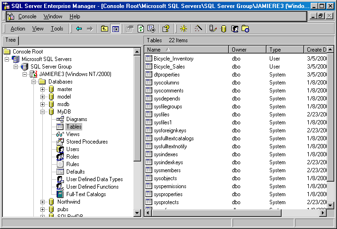
Task: Select User Defined Data Types node
Action: pos(94,179)
